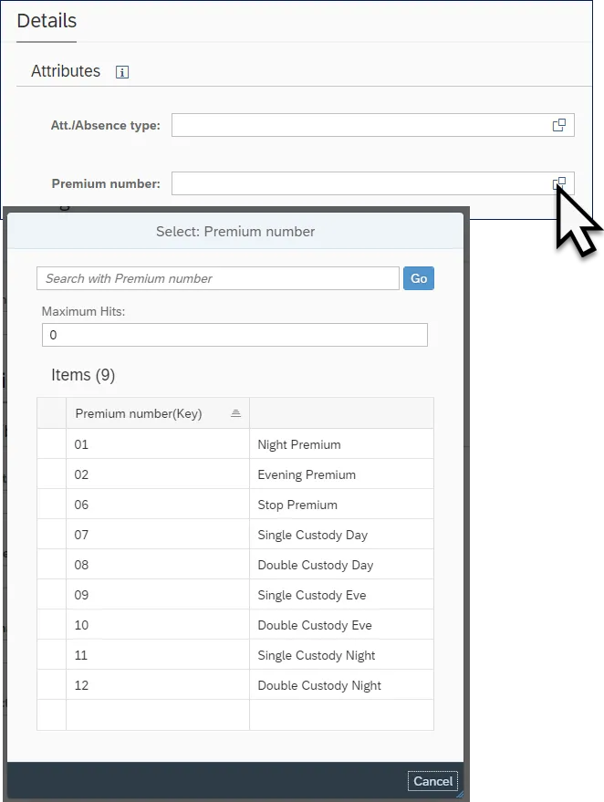Screen dimensions: 604x802
Task: Choose the Night Premium entry
Action: [x=299, y=444]
